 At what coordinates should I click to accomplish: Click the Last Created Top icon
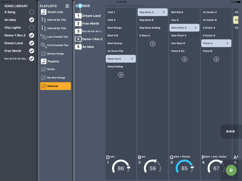coord(43,37)
